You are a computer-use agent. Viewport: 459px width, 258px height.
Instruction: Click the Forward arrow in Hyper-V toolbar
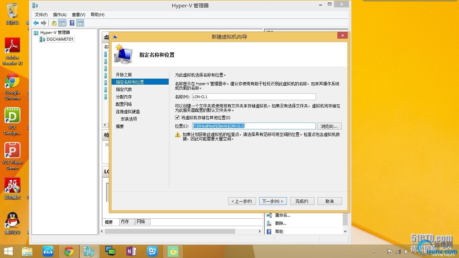pos(44,23)
